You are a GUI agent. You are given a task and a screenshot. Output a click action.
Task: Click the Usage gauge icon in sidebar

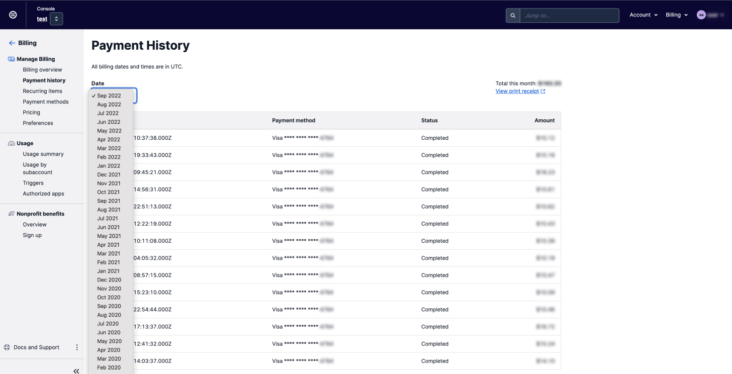(11, 143)
